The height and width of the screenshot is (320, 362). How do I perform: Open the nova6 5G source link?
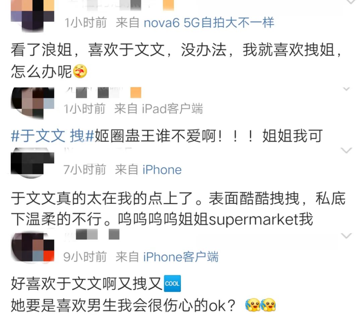coord(209,22)
